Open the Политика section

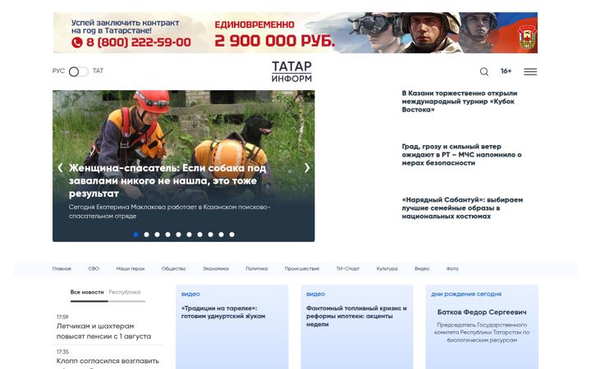(257, 268)
